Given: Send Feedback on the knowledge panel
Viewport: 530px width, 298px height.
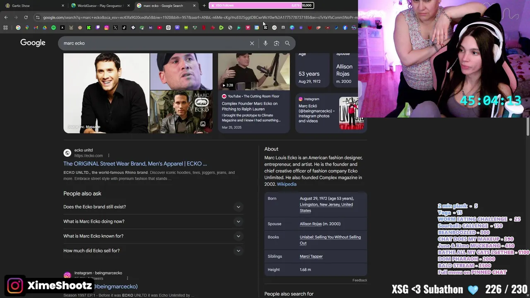Looking at the screenshot, I should pyautogui.click(x=360, y=280).
